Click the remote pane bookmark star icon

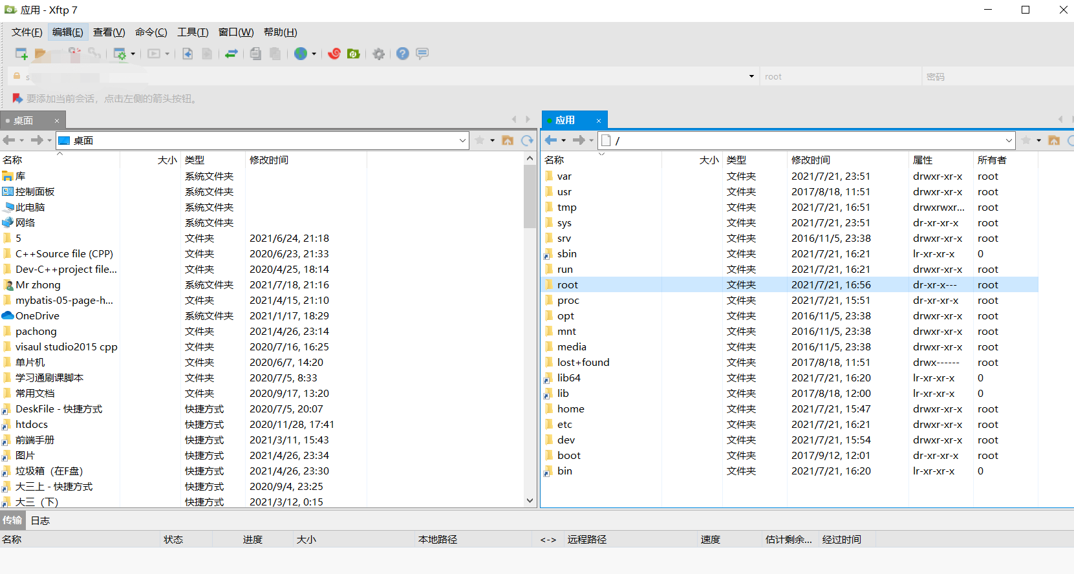click(x=1026, y=140)
